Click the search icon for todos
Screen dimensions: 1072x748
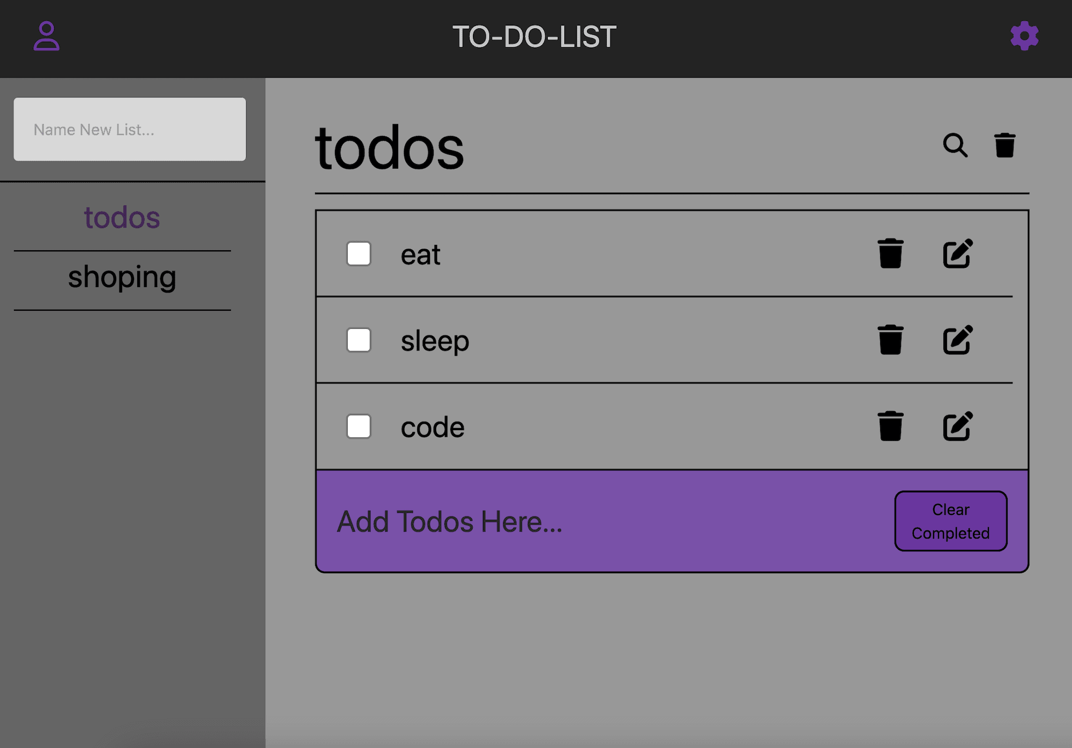954,146
